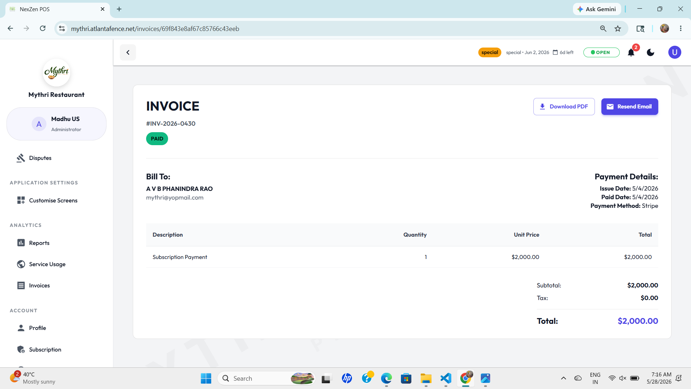Image resolution: width=691 pixels, height=389 pixels.
Task: Click the Service Usage globe icon
Action: coord(21,264)
